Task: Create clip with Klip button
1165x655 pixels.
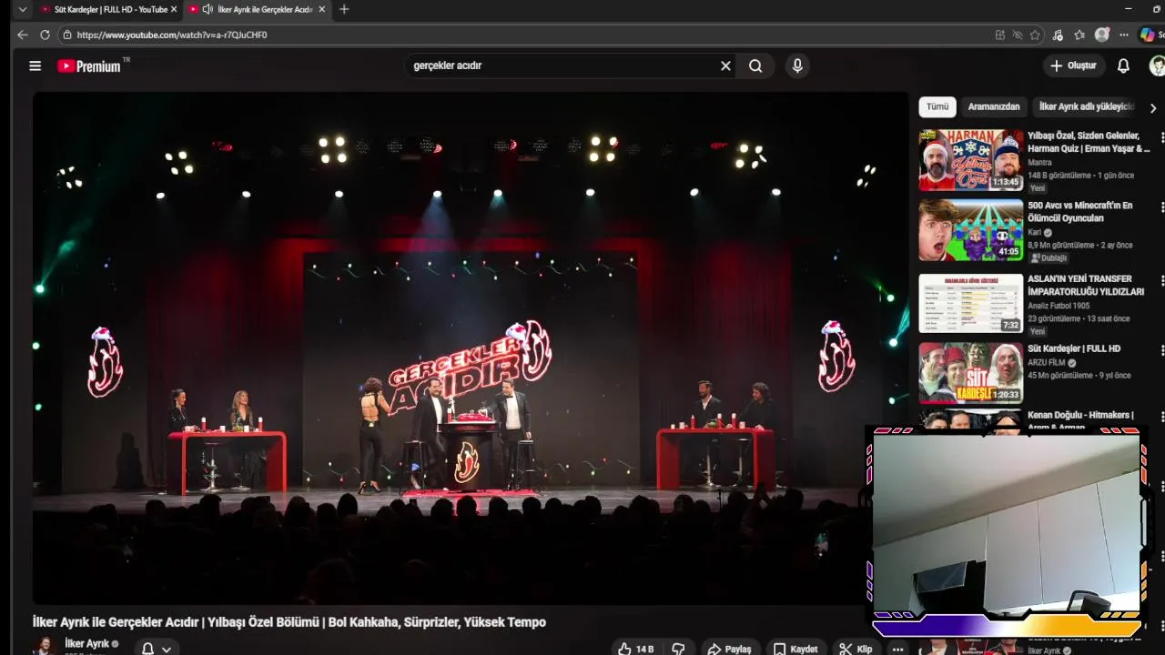Action: click(x=856, y=649)
